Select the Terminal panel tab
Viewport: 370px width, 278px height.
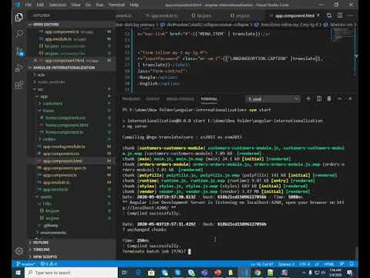click(209, 99)
